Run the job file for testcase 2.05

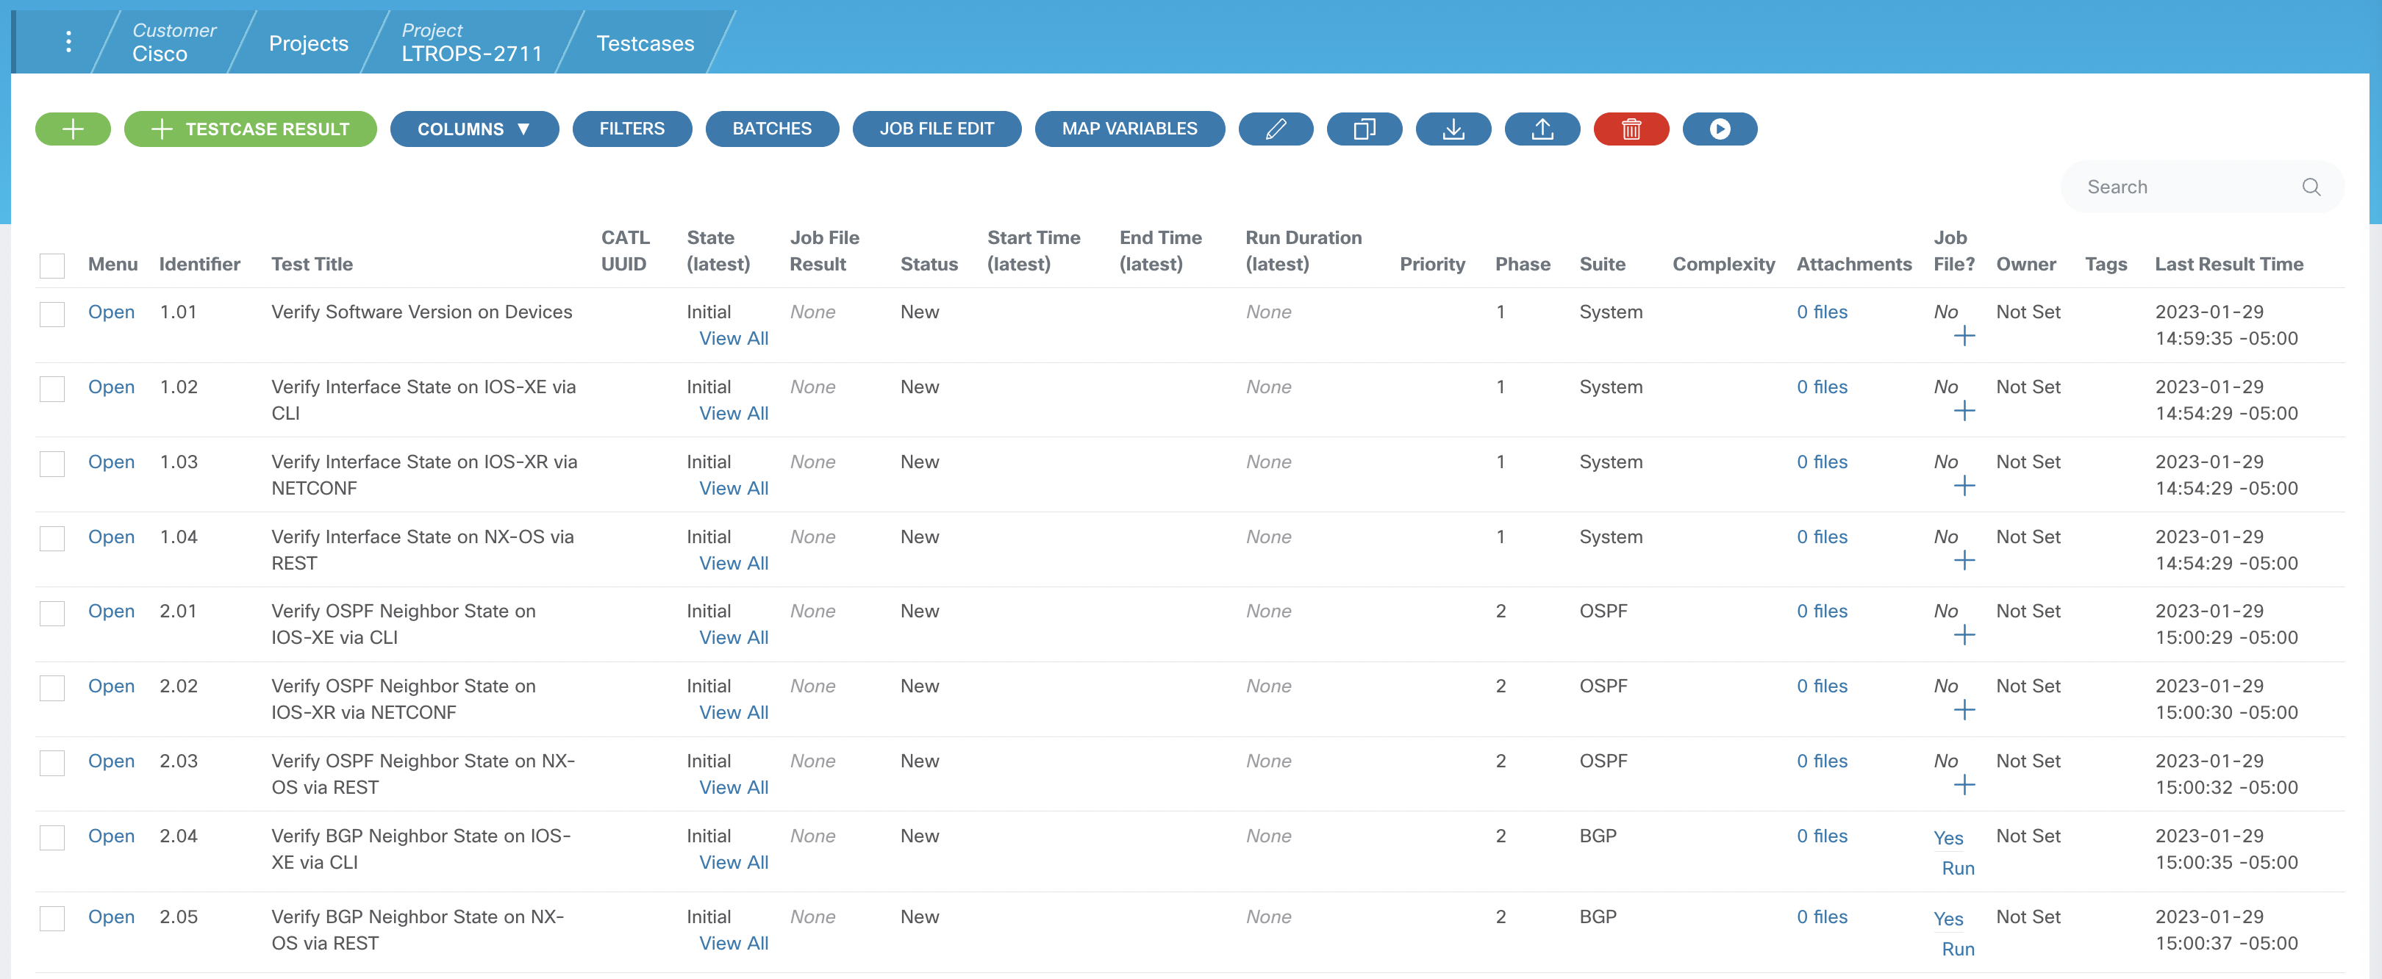1958,950
